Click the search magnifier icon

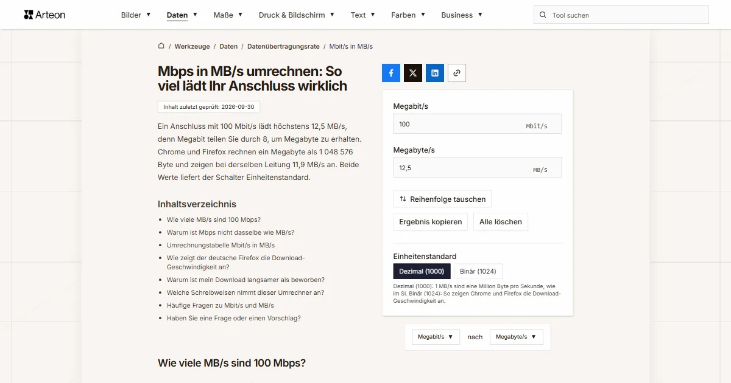543,15
